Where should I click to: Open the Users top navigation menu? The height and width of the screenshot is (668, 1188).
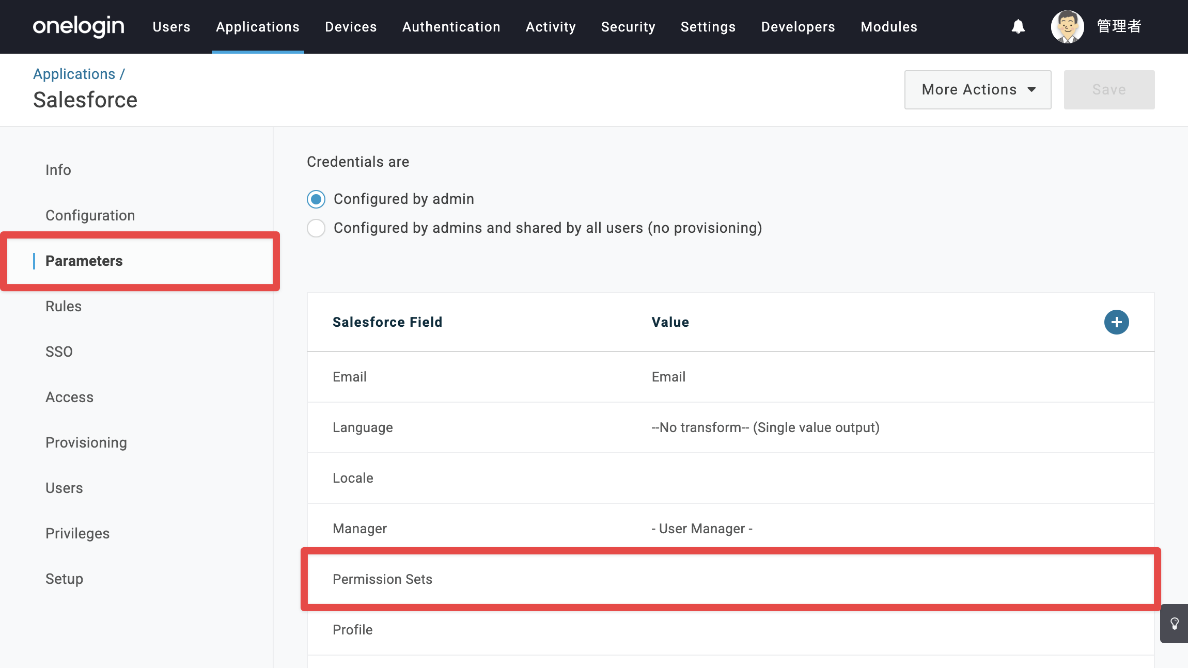coord(171,27)
